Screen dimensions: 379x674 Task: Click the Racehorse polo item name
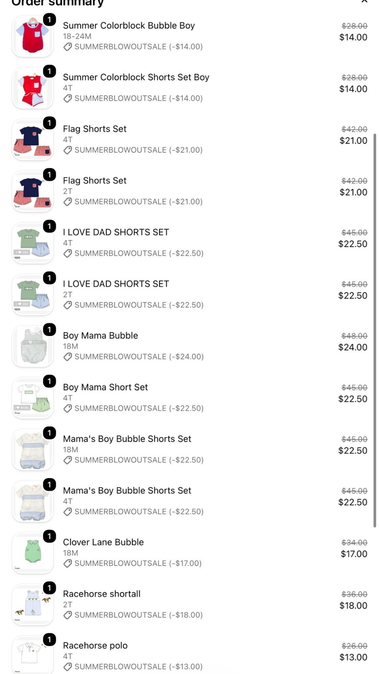(95, 645)
